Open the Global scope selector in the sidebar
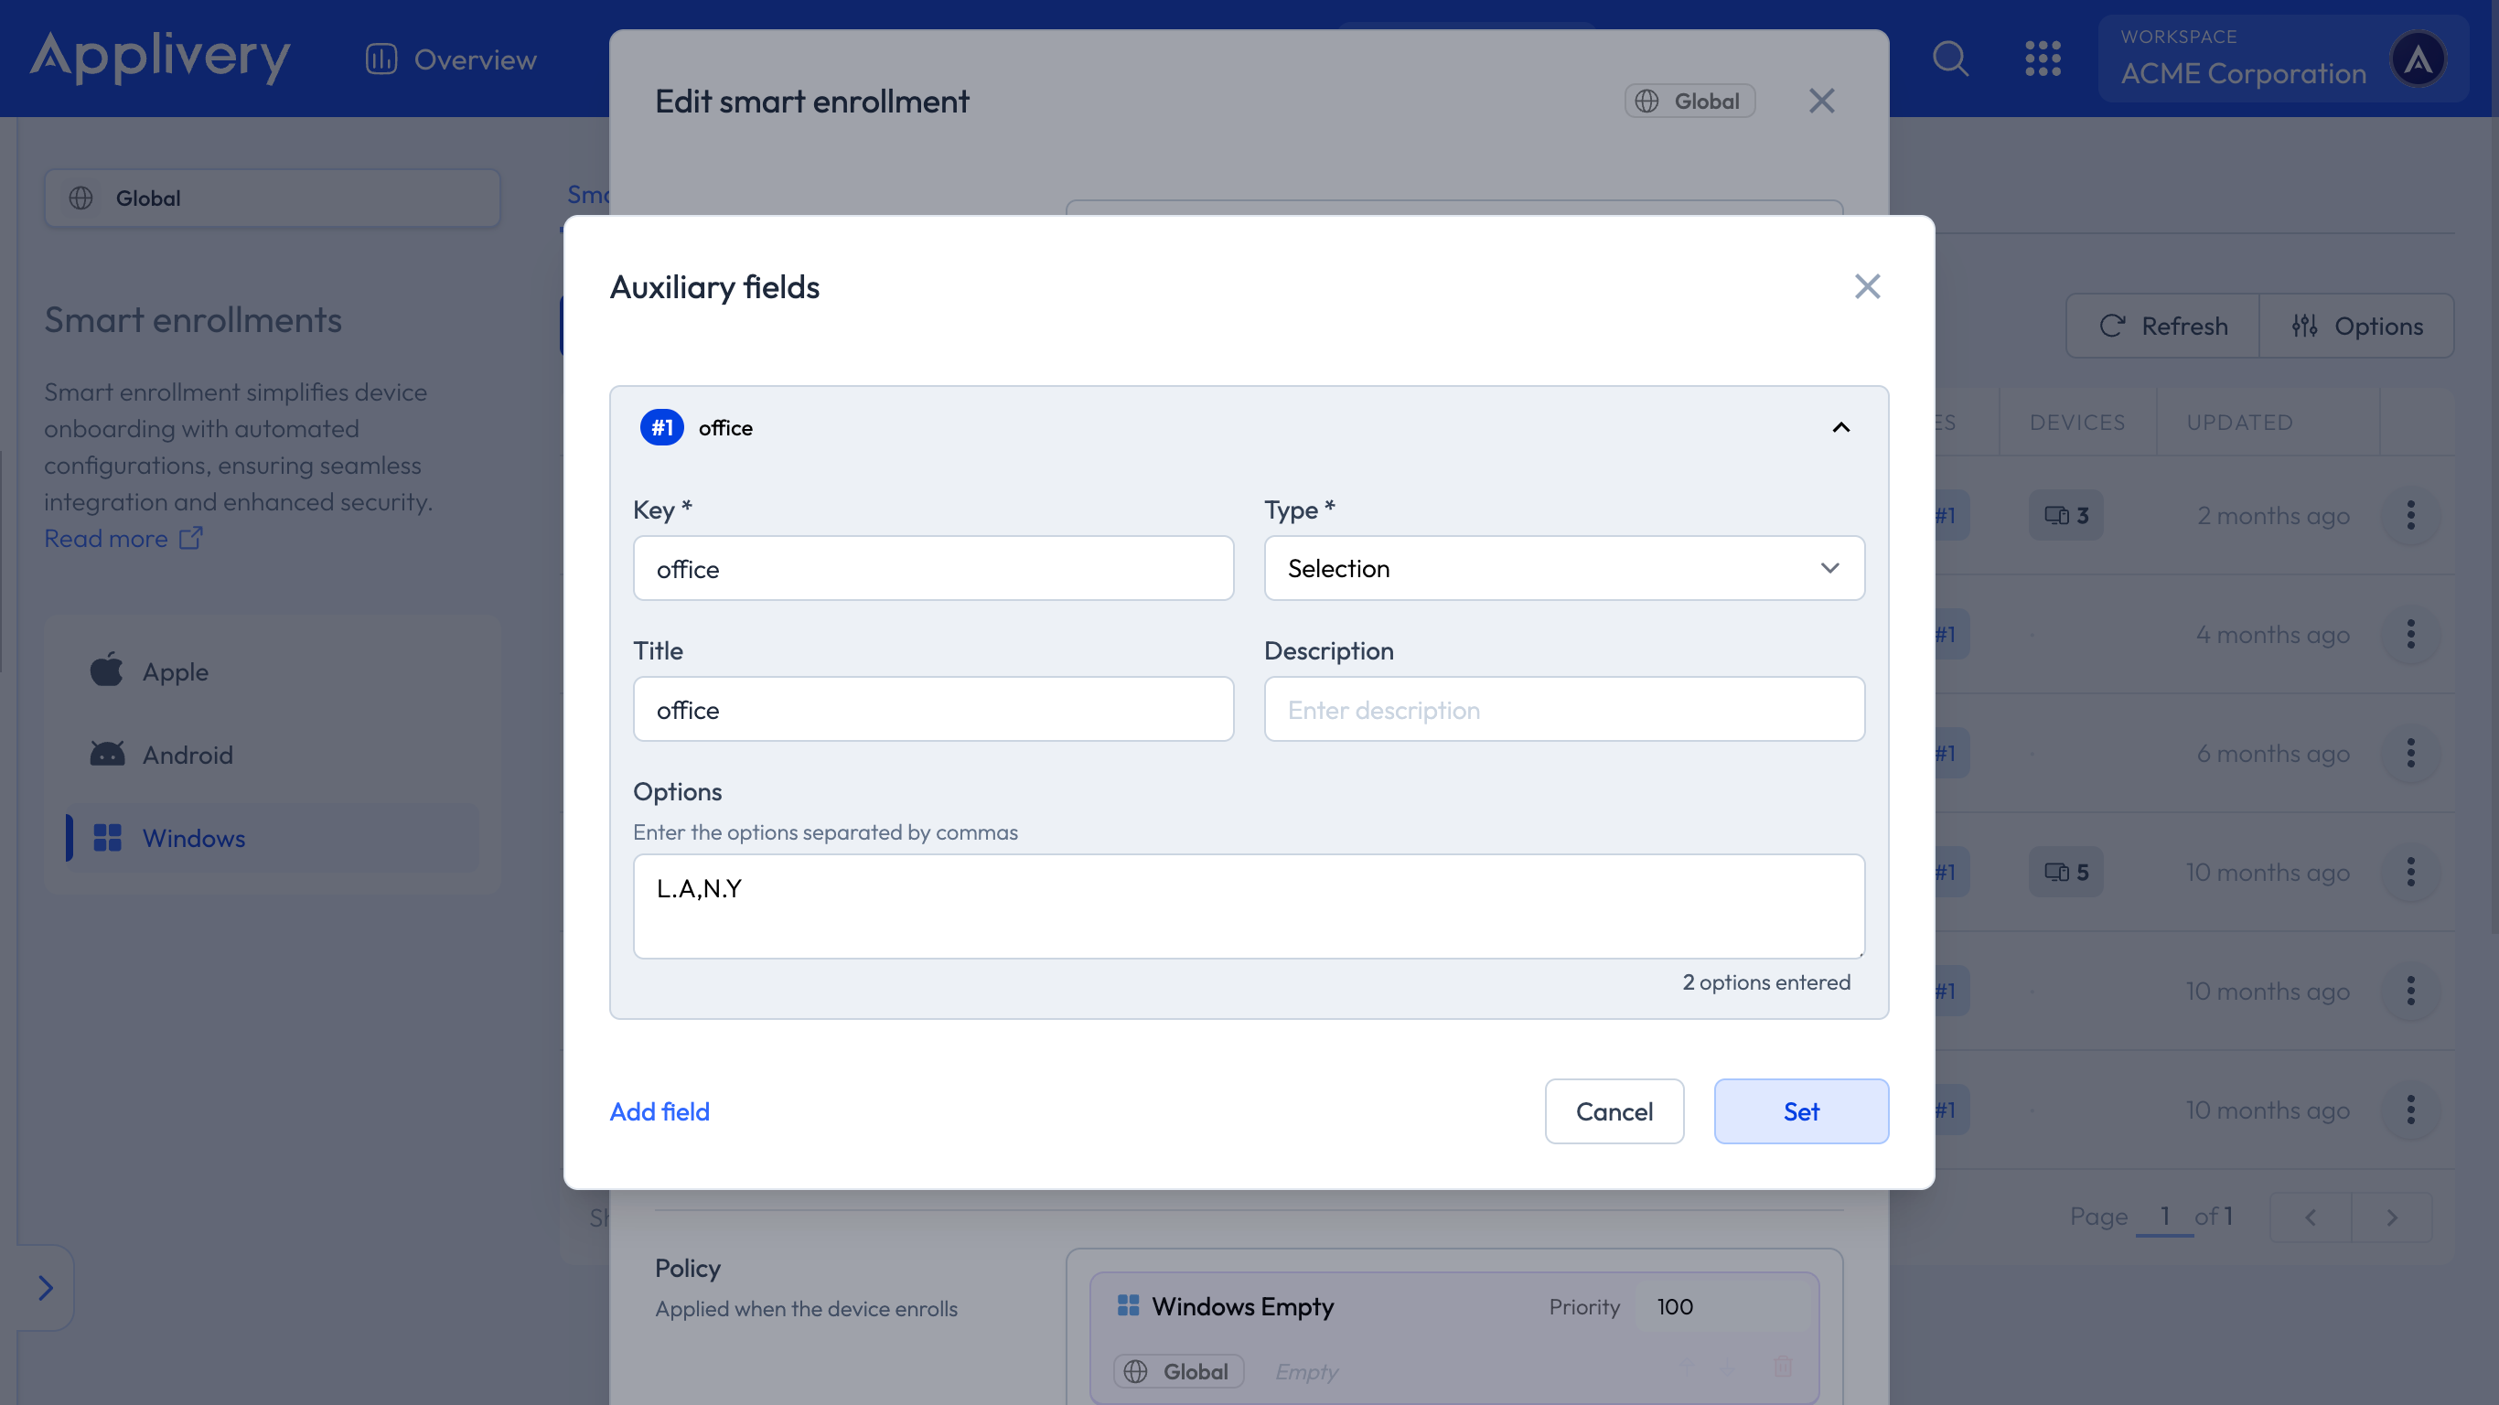The width and height of the screenshot is (2499, 1405). (x=272, y=198)
